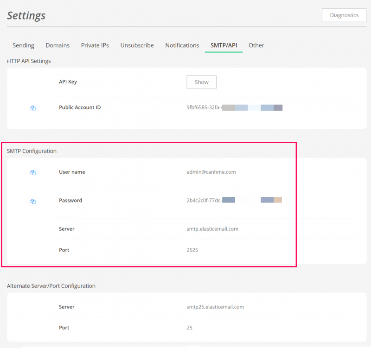Click the Server label under SMTP Configuration
The width and height of the screenshot is (371, 348).
pyautogui.click(x=66, y=229)
